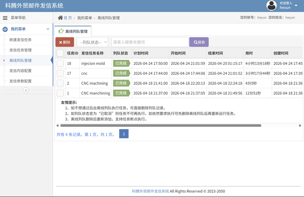Open the 列队状态 filter dropdown
The height and width of the screenshot is (197, 304).
tap(92, 42)
